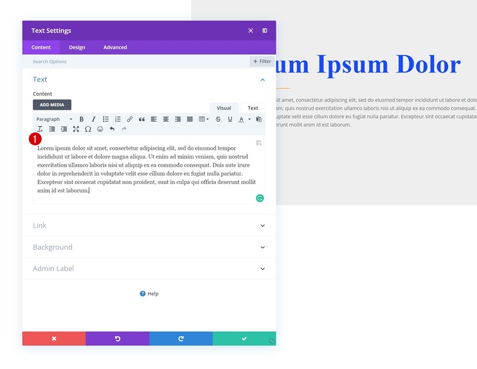Viewport: 477px width, 369px height.
Task: Redo changes with blue button
Action: 181,339
